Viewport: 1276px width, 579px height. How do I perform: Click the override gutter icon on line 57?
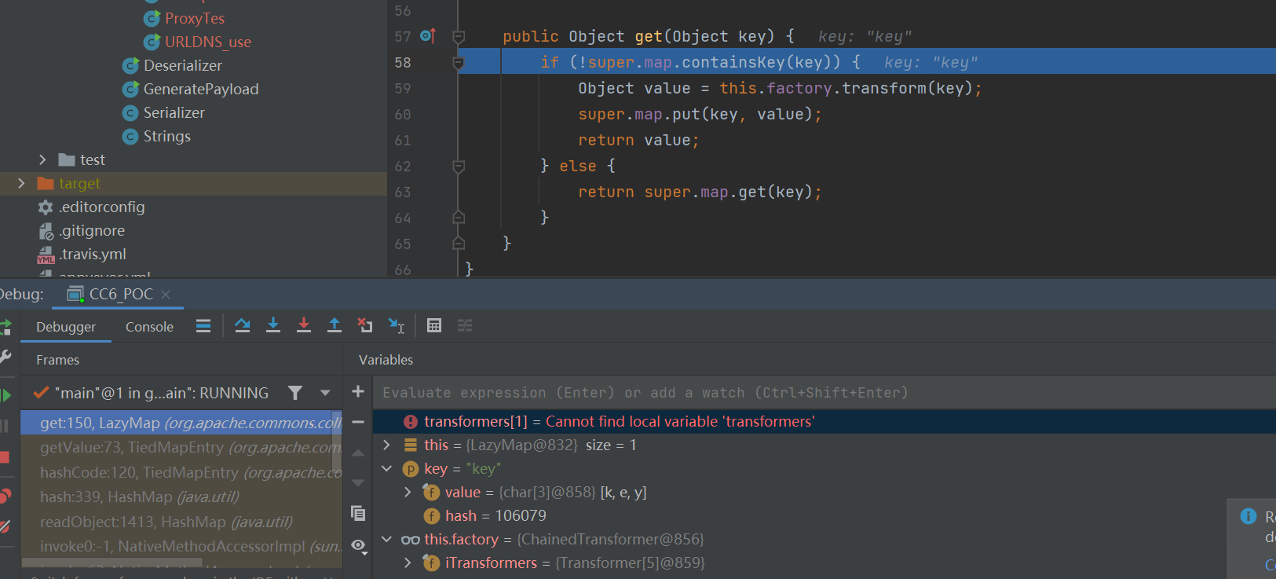click(x=428, y=35)
